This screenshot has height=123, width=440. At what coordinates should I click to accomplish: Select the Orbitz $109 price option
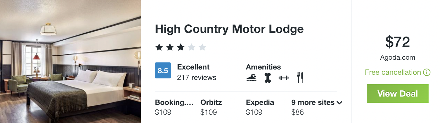coord(211,107)
